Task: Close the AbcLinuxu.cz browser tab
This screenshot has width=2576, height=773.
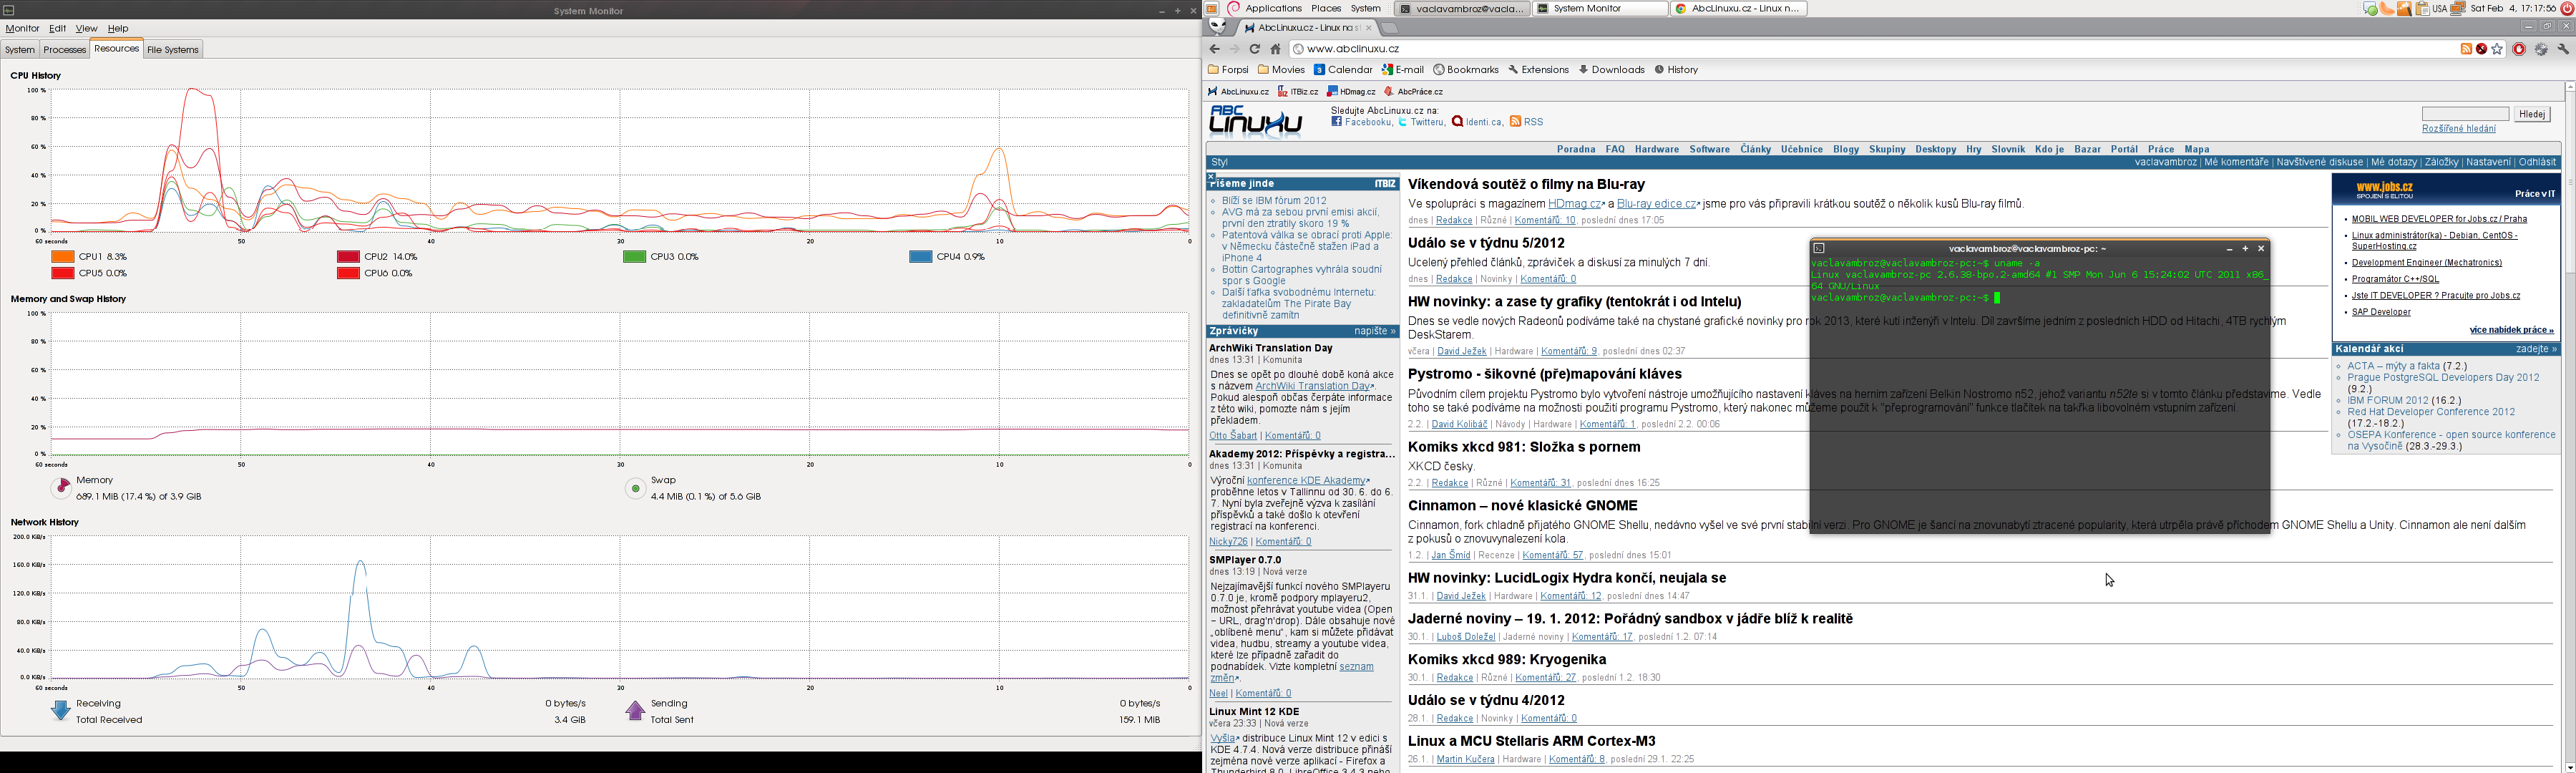Action: tap(1369, 28)
